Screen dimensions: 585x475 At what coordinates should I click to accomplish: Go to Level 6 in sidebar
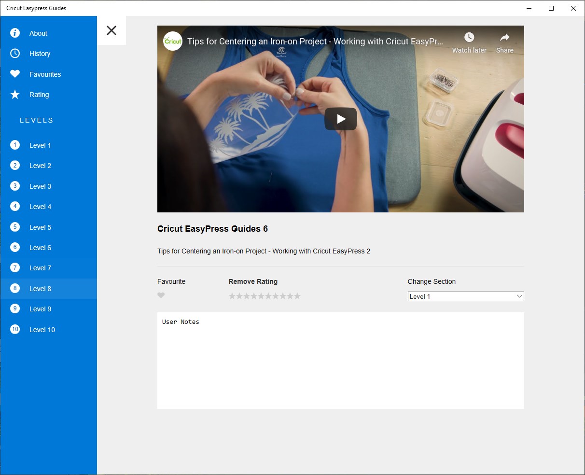[x=48, y=247]
